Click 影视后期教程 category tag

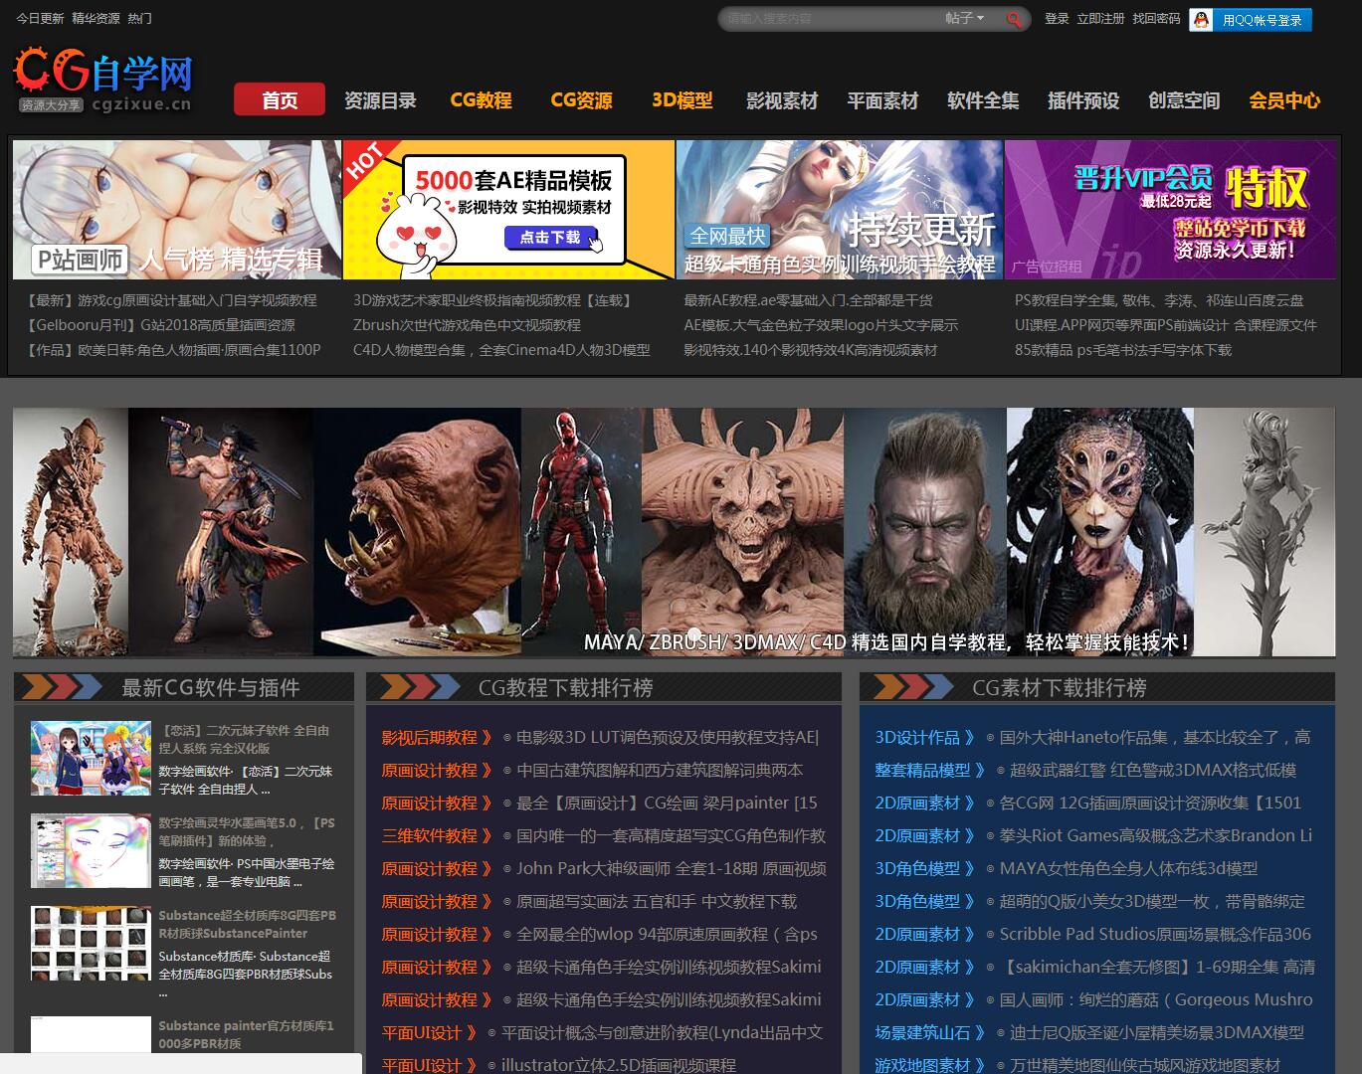437,738
